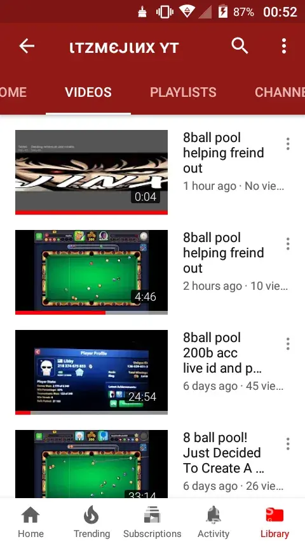Switch to the CHANNELS tab
305x544 pixels.
click(x=280, y=92)
